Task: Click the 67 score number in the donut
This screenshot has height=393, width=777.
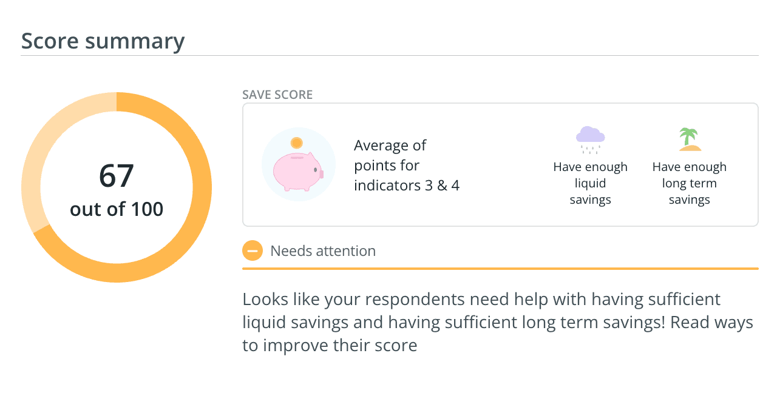Action: tap(116, 176)
